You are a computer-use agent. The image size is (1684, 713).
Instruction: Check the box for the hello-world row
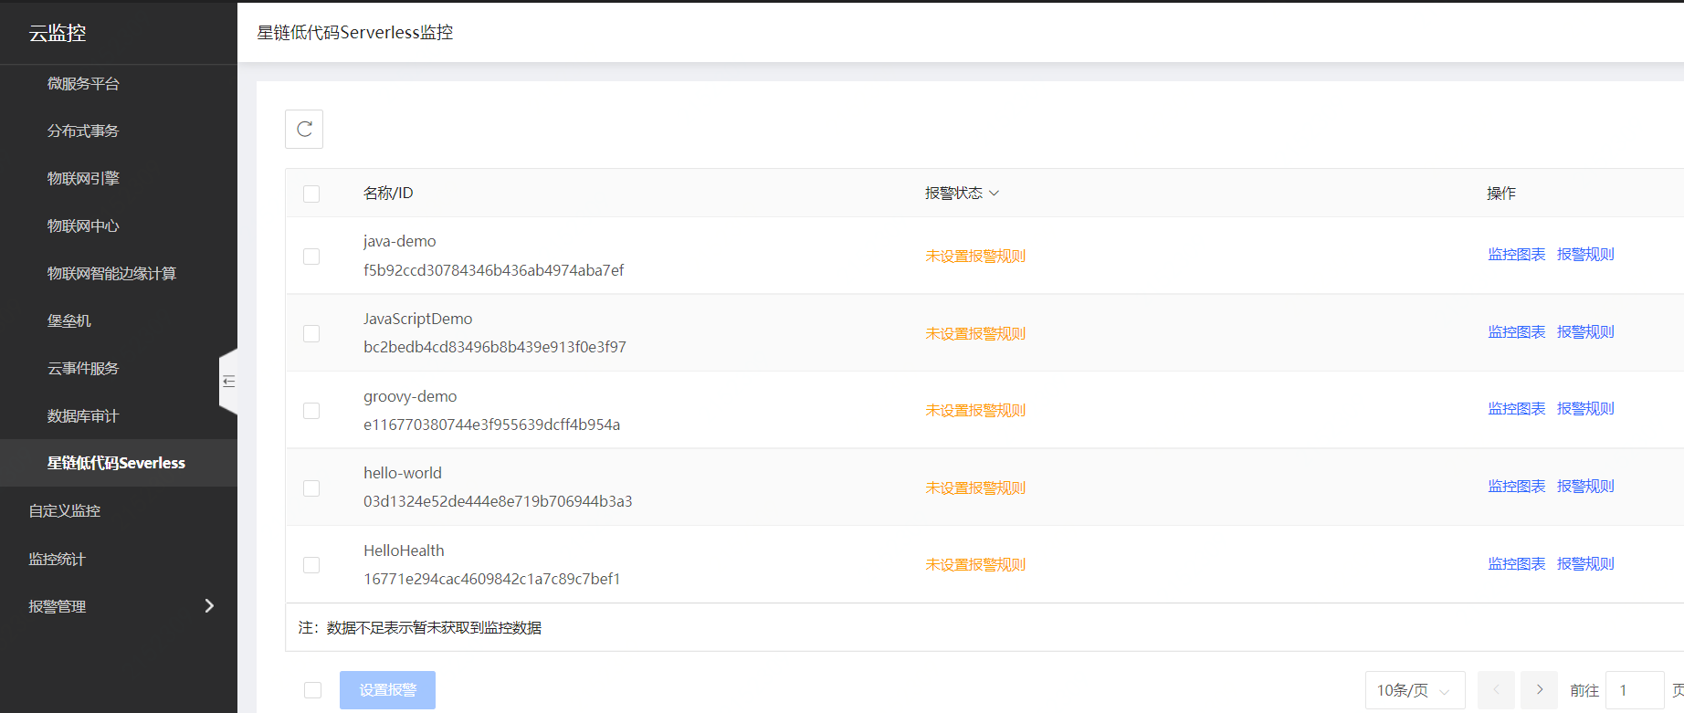click(x=311, y=488)
